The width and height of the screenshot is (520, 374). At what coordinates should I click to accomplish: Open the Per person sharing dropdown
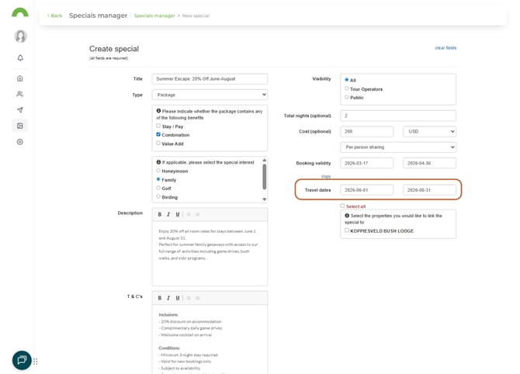click(397, 147)
